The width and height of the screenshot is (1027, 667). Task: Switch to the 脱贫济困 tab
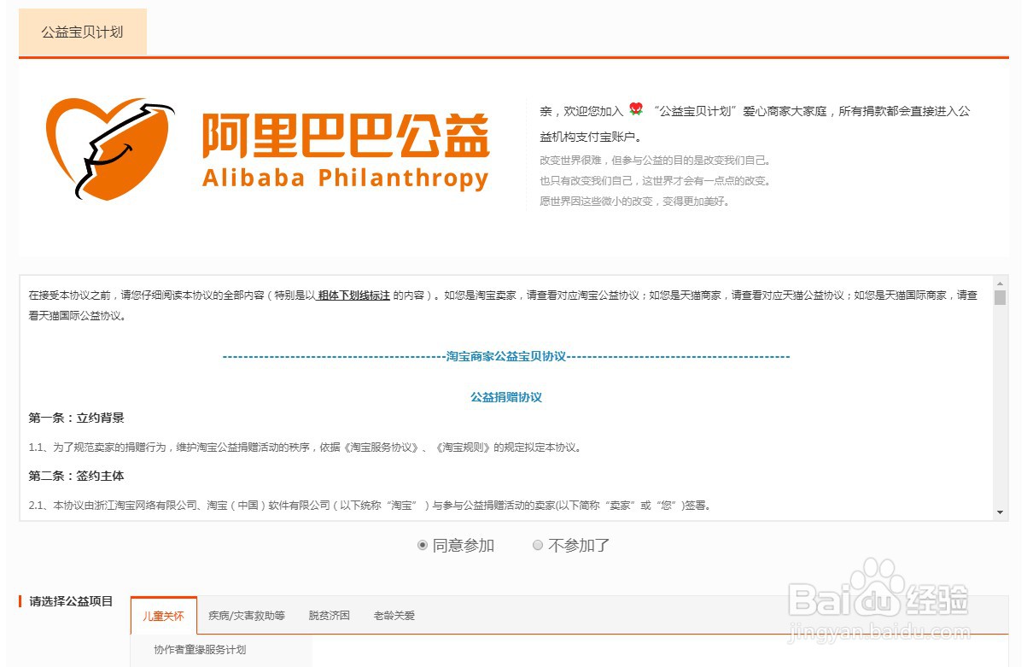coord(330,615)
